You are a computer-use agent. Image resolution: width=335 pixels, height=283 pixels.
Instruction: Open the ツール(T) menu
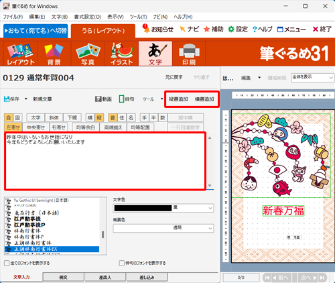coord(139,17)
